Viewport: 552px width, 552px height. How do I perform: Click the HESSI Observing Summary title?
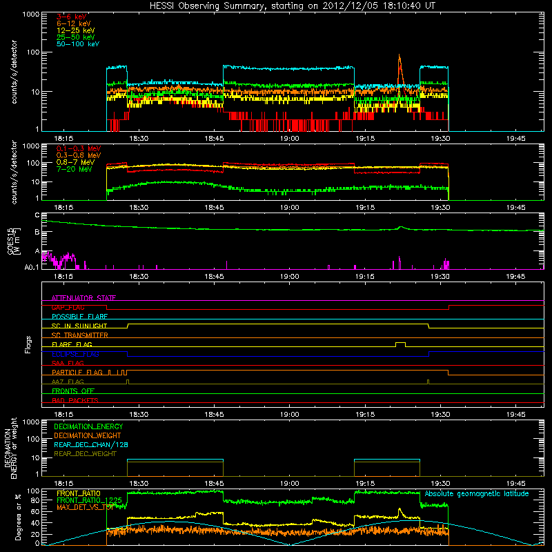(292, 6)
